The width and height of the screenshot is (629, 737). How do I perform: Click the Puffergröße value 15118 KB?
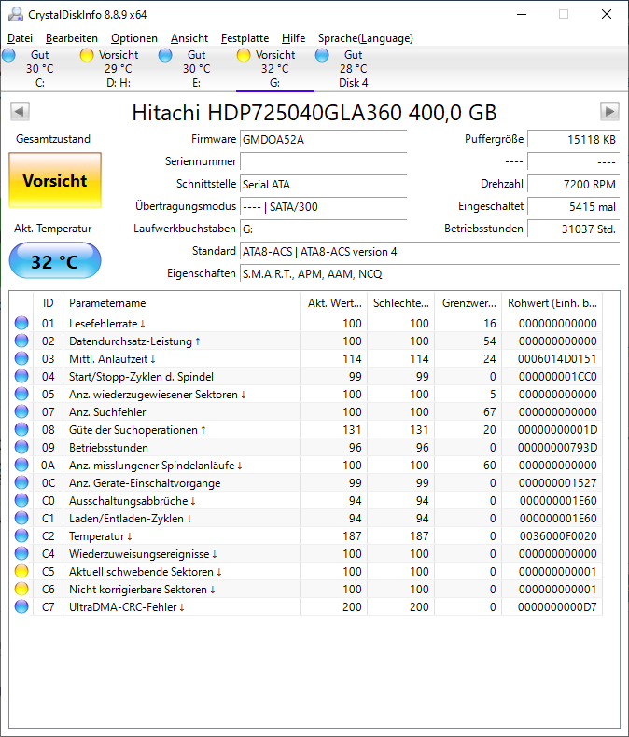click(573, 140)
